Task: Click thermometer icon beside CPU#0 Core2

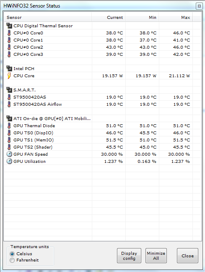Action: [9, 47]
